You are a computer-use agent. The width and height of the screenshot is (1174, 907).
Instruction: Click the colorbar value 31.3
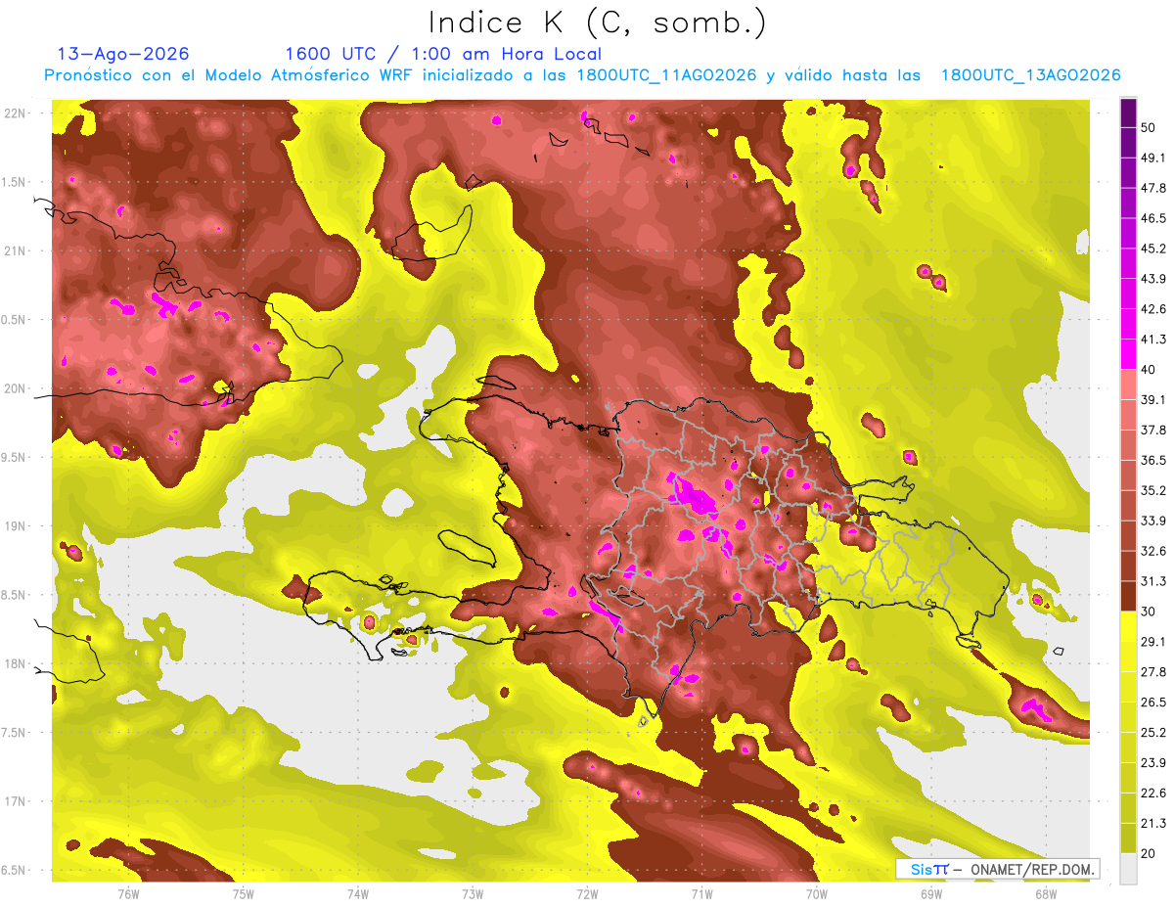point(1152,581)
